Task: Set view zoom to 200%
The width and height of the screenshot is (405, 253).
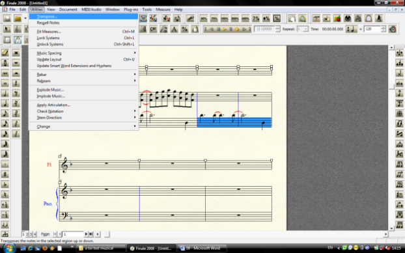Action: [x=235, y=19]
